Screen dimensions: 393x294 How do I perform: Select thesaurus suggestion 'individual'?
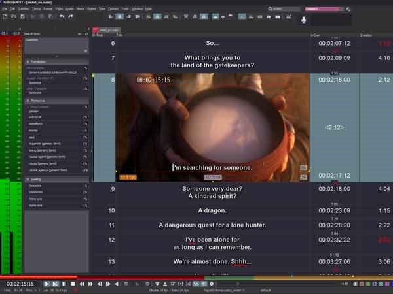point(35,117)
